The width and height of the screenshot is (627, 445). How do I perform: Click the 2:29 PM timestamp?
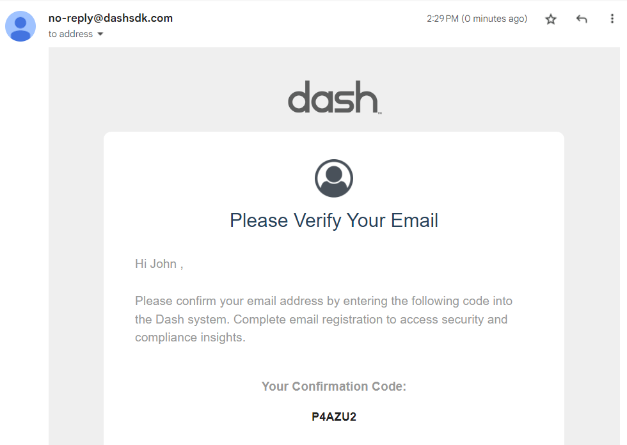pyautogui.click(x=443, y=19)
